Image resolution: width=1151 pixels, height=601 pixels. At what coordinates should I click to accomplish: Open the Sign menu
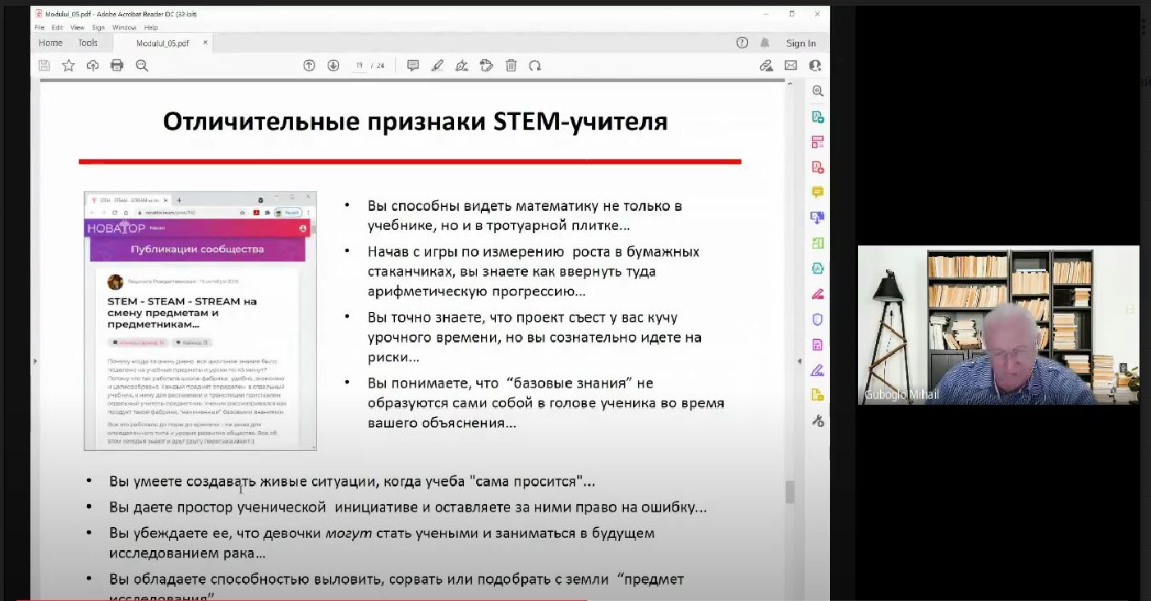pyautogui.click(x=99, y=27)
